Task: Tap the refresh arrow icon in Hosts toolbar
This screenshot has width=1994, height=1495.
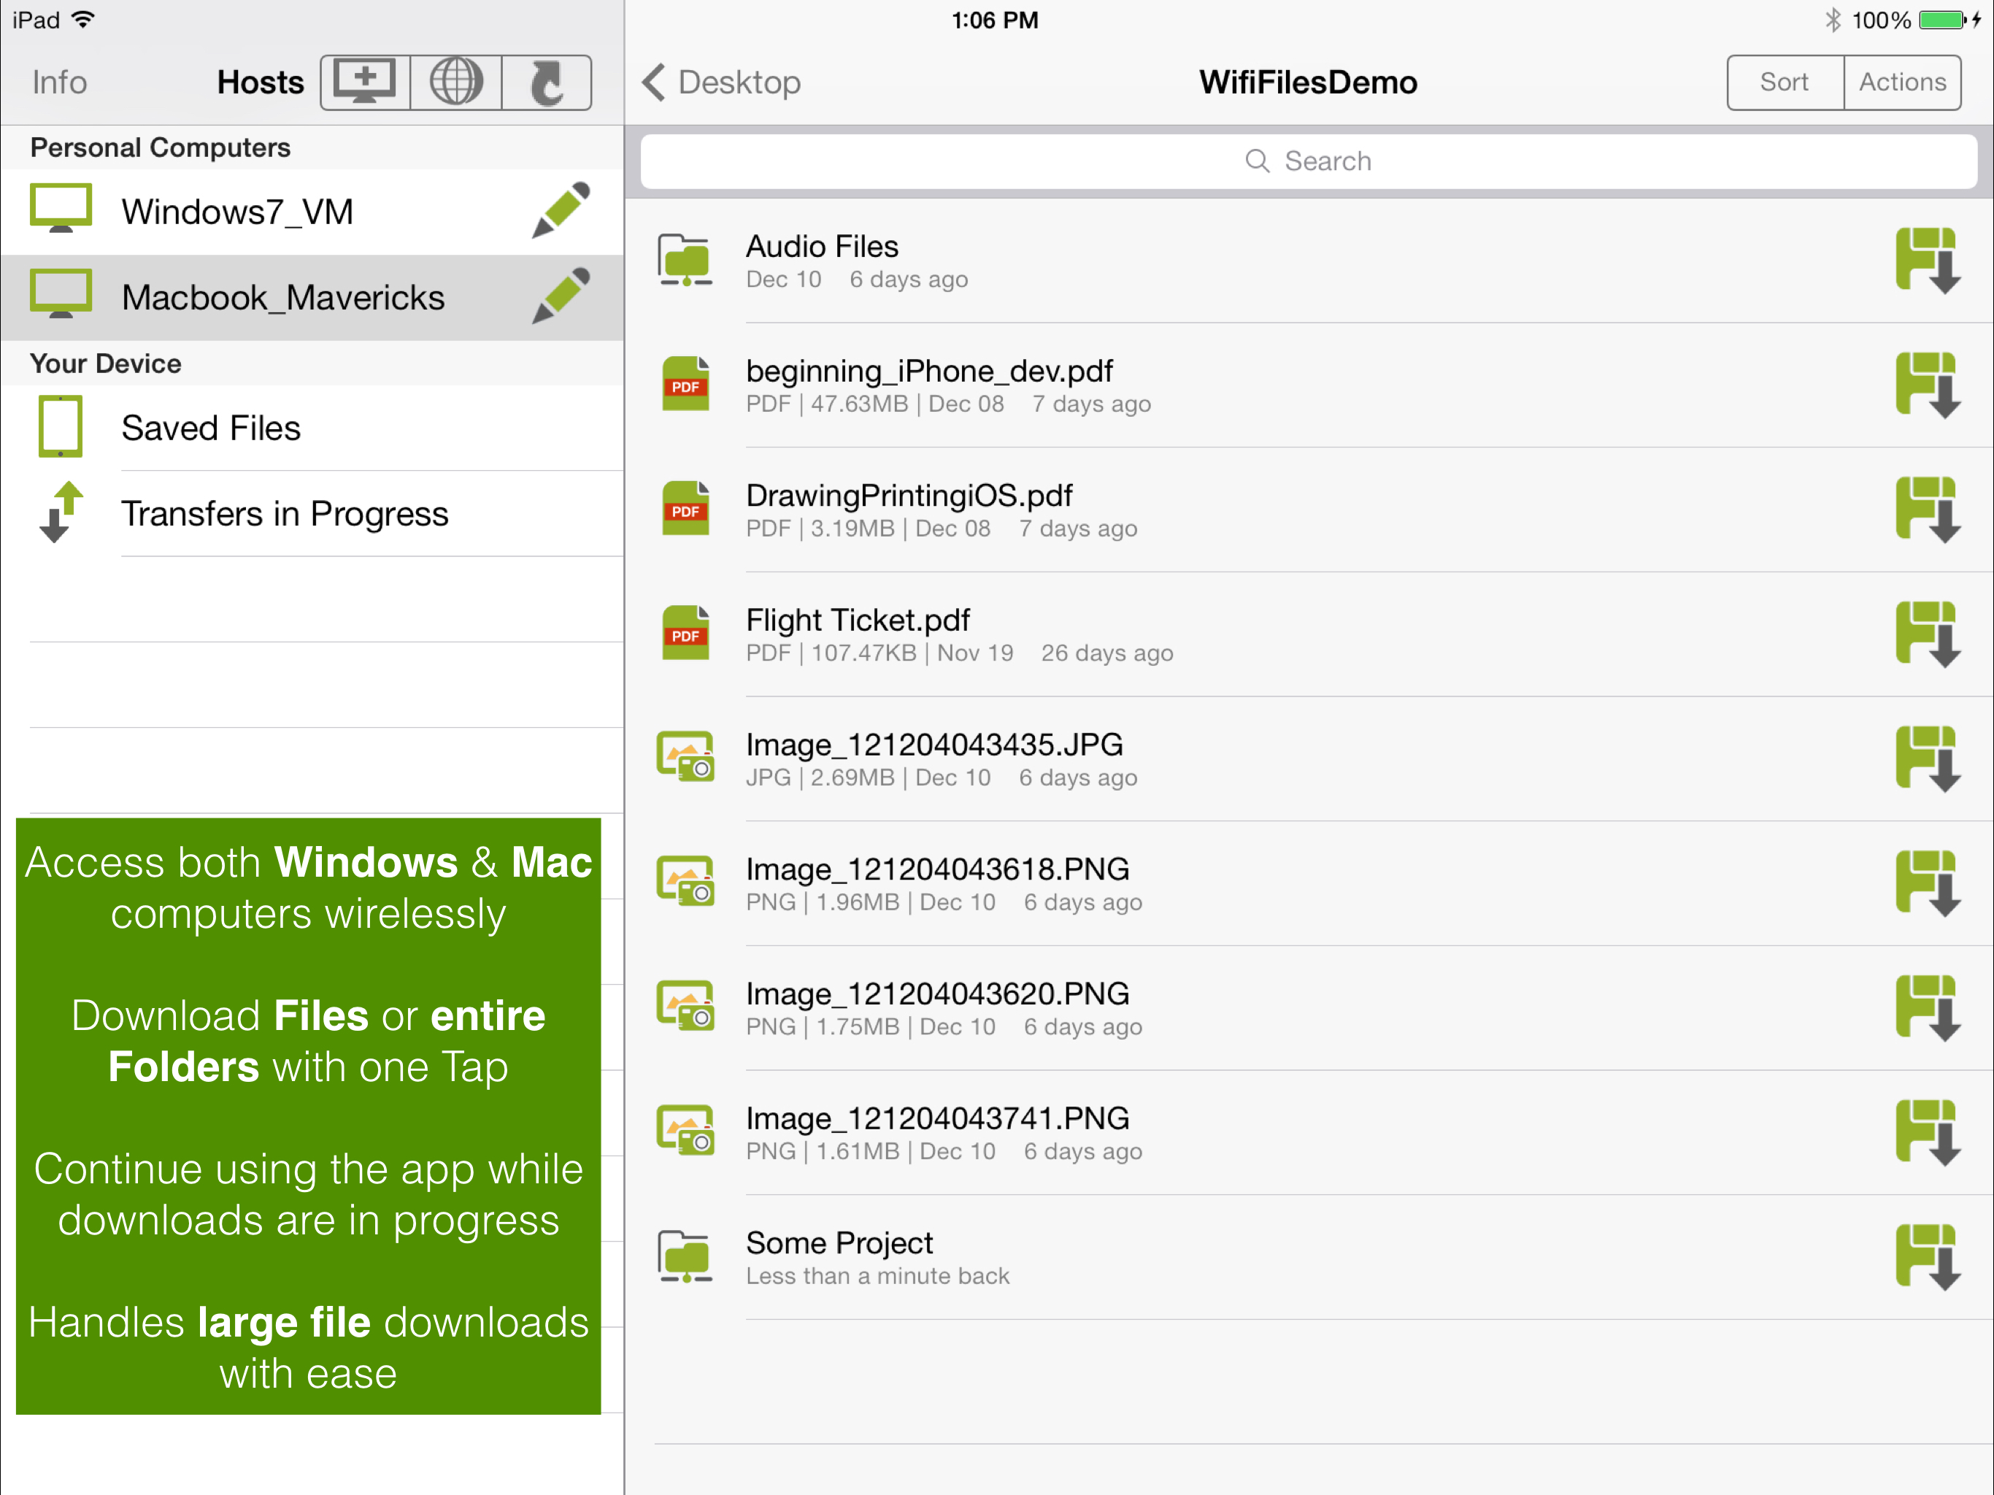Action: click(546, 82)
